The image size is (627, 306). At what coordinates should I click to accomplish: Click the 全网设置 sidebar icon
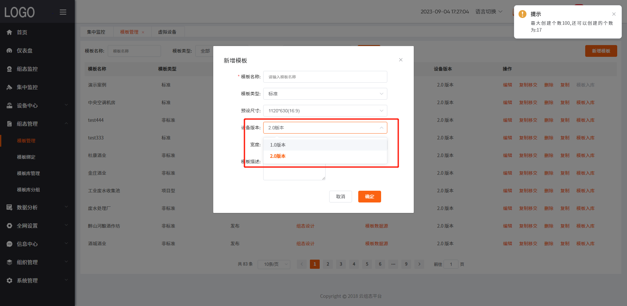coord(9,226)
